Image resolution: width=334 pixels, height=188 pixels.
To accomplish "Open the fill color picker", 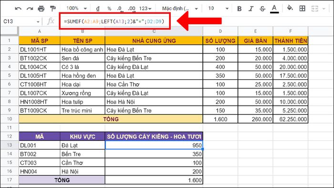I will pyautogui.click(x=290, y=8).
